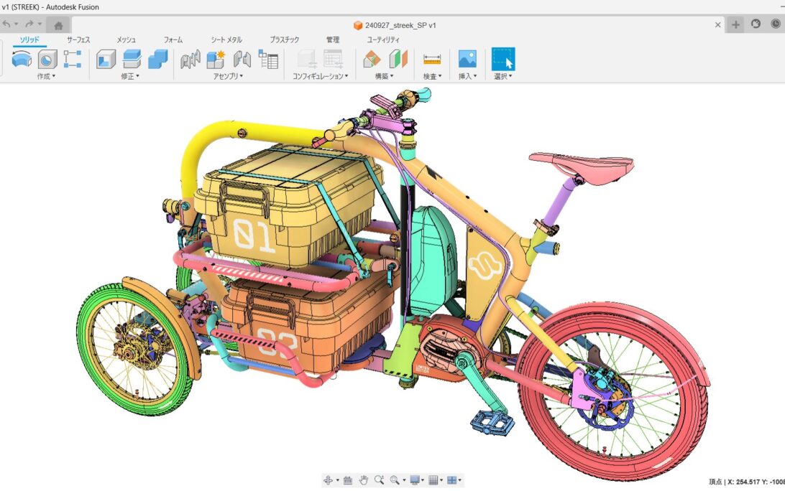Switch to the サーフェス (Surface) tab
The height and width of the screenshot is (491, 785).
[78, 40]
